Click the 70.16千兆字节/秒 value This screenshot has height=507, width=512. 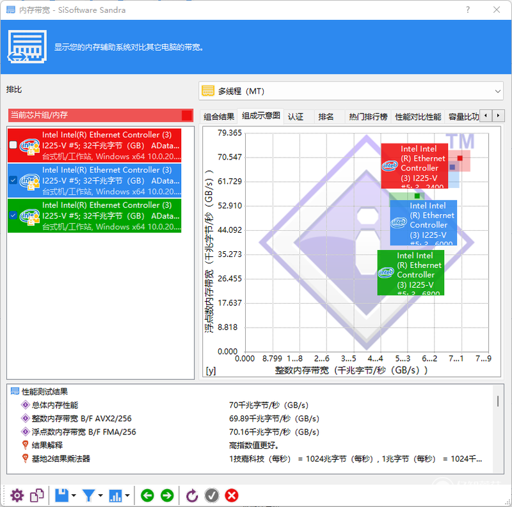pos(275,432)
